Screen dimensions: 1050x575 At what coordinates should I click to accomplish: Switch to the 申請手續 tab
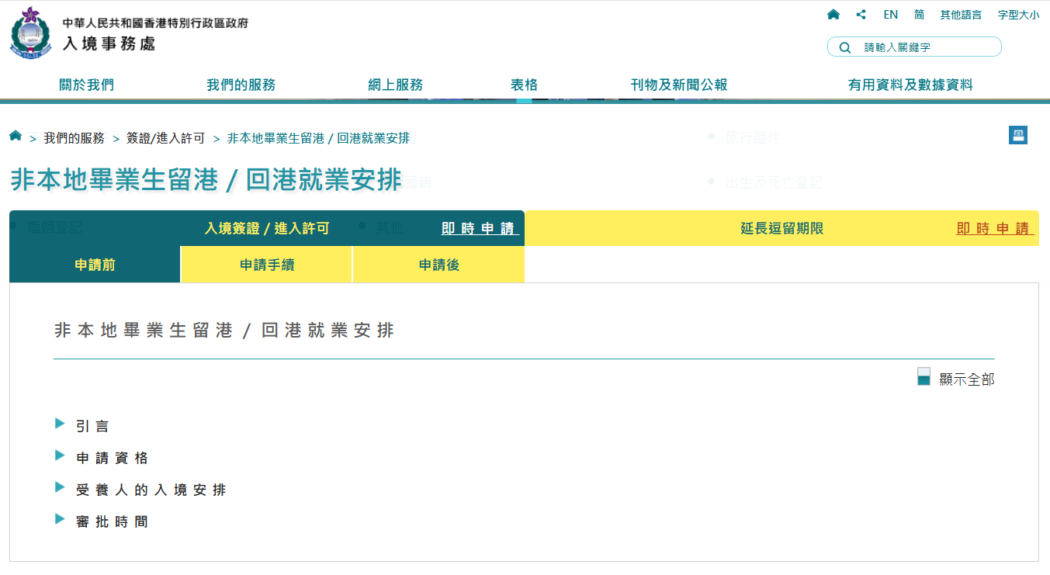[265, 264]
